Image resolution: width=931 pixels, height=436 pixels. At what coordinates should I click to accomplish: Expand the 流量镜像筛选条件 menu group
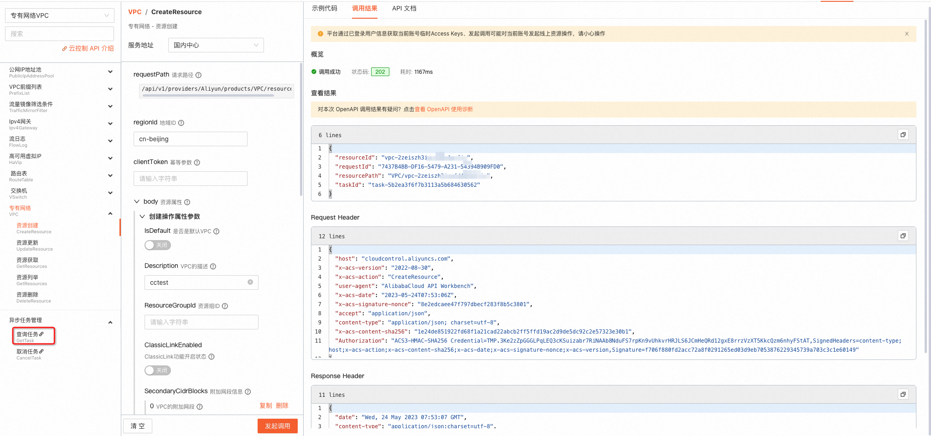tap(110, 106)
